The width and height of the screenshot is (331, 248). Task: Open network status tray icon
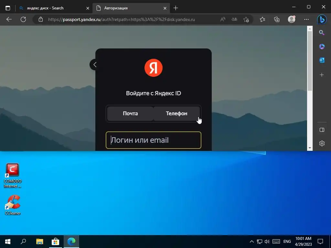pyautogui.click(x=260, y=242)
